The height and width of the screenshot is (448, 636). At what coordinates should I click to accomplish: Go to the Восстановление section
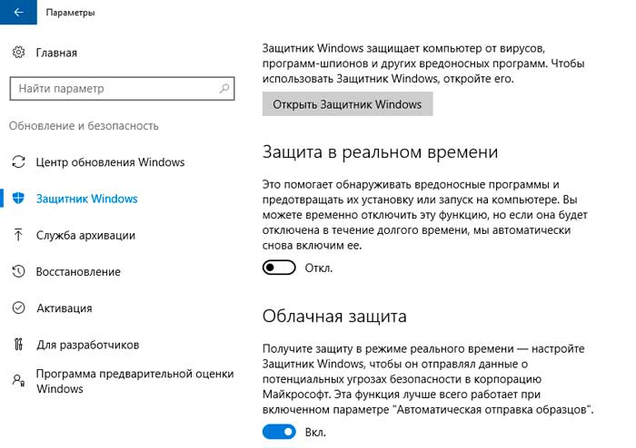[x=78, y=271]
